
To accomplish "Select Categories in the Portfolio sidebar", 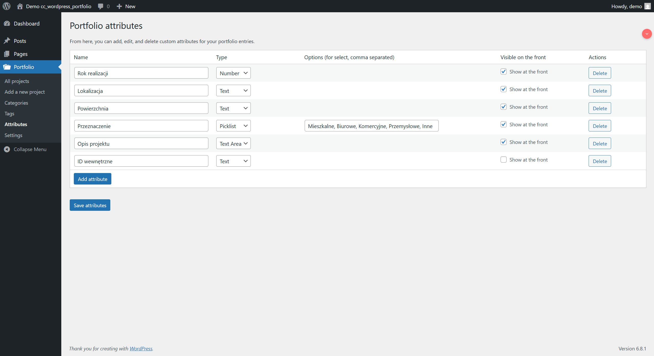I will point(16,103).
